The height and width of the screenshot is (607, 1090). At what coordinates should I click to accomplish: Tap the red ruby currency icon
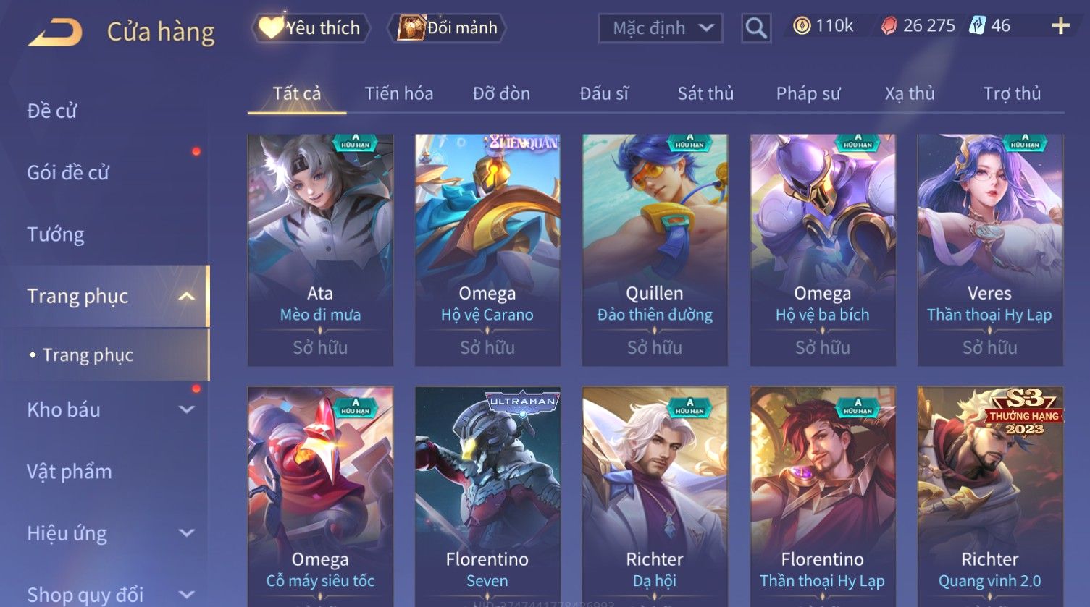(889, 26)
